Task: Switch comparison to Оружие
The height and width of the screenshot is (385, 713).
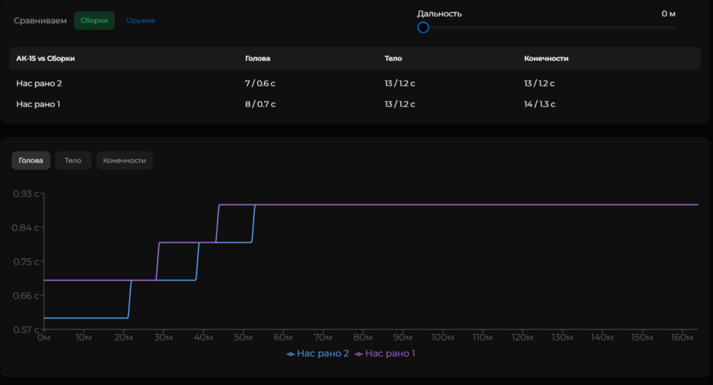Action: [141, 21]
